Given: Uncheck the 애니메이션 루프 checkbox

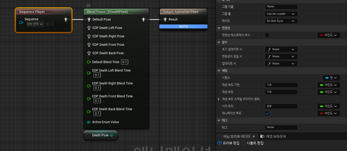Looking at the screenshot, I should [x=267, y=113].
